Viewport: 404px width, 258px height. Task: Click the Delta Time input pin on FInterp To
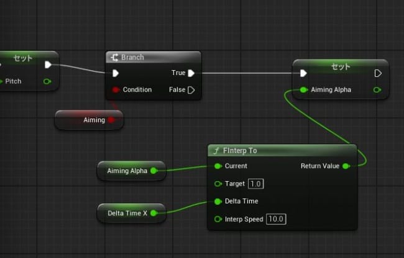[x=218, y=202]
